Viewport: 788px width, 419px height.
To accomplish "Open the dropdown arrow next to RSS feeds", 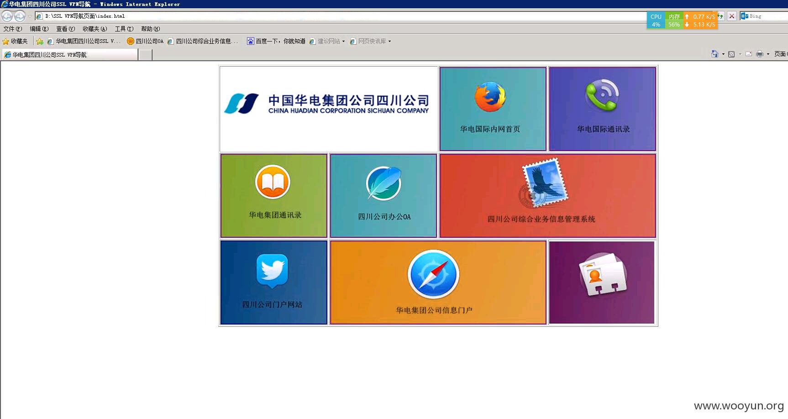I will click(740, 54).
